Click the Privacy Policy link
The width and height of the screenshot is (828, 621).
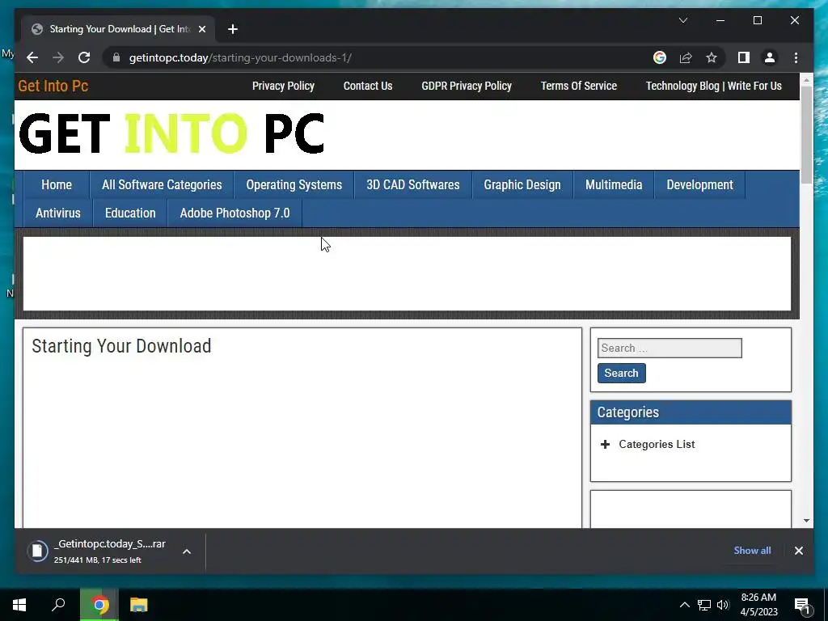pyautogui.click(x=283, y=86)
